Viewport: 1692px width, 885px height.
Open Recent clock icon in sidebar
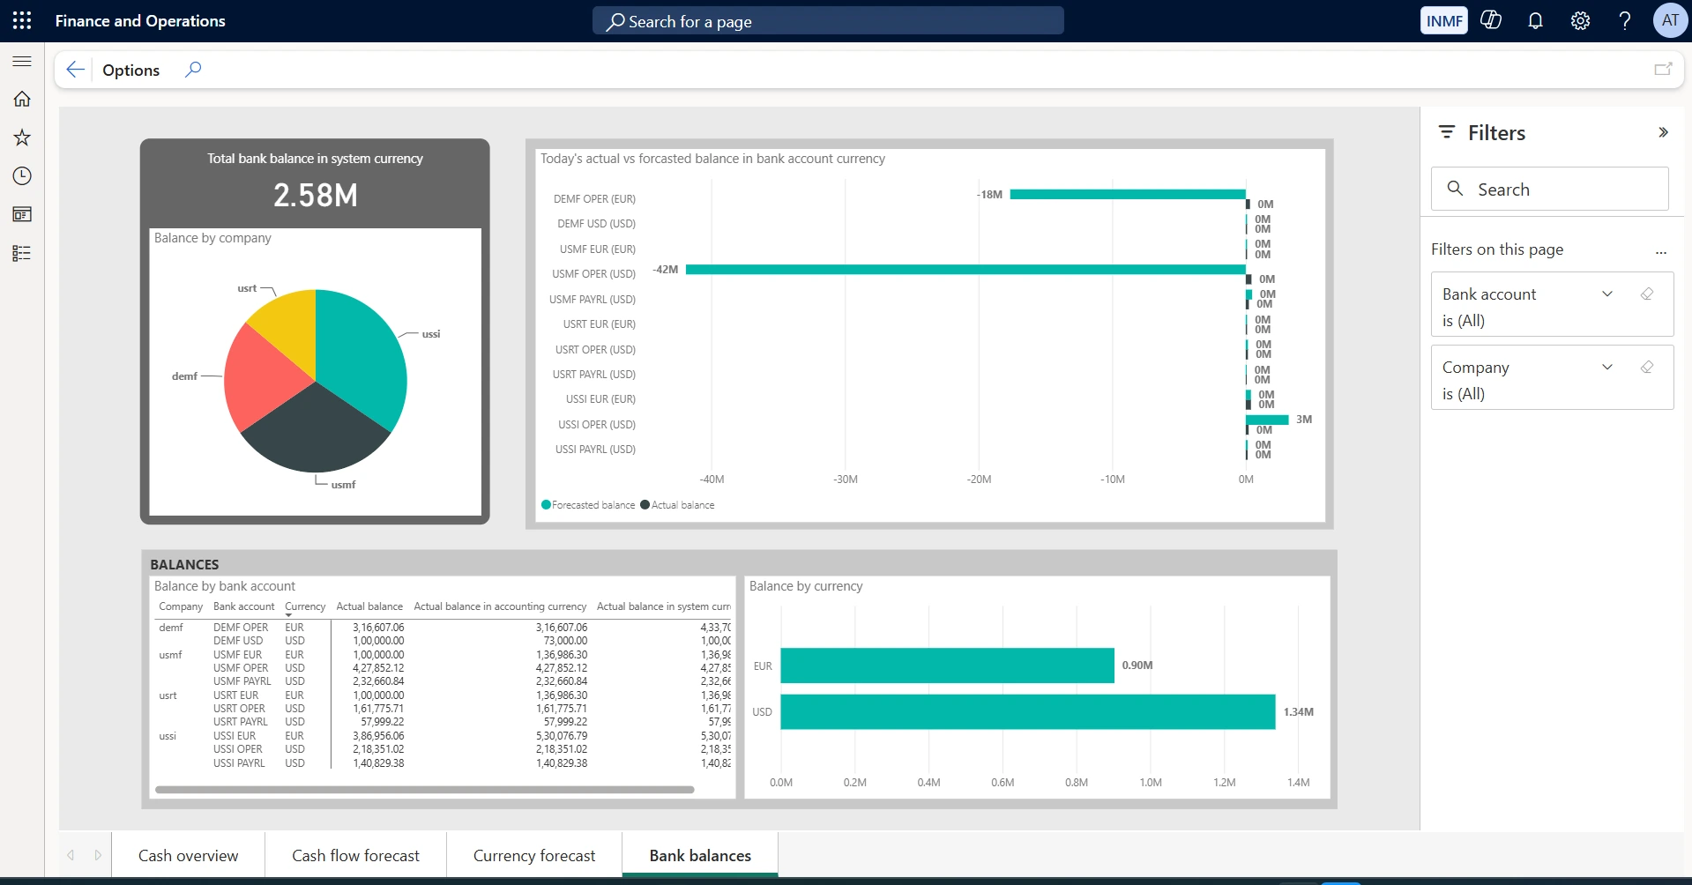pyautogui.click(x=22, y=176)
